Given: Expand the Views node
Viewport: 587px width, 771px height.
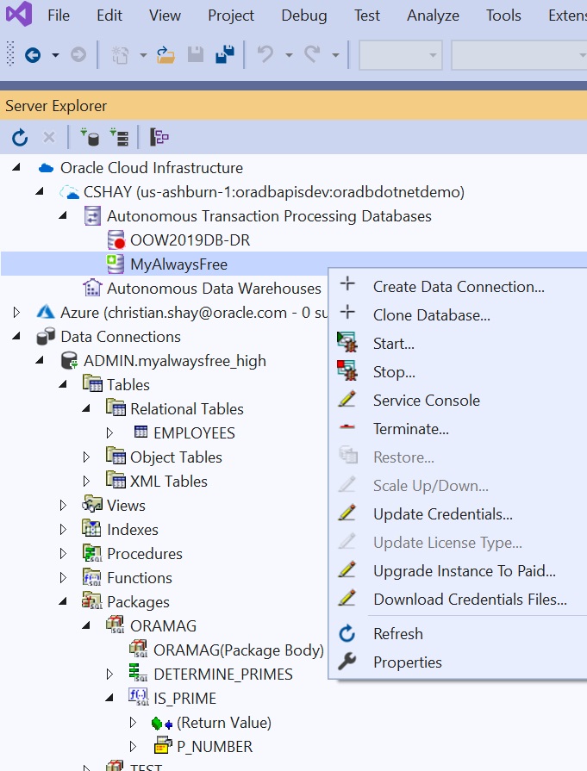Looking at the screenshot, I should pos(63,505).
